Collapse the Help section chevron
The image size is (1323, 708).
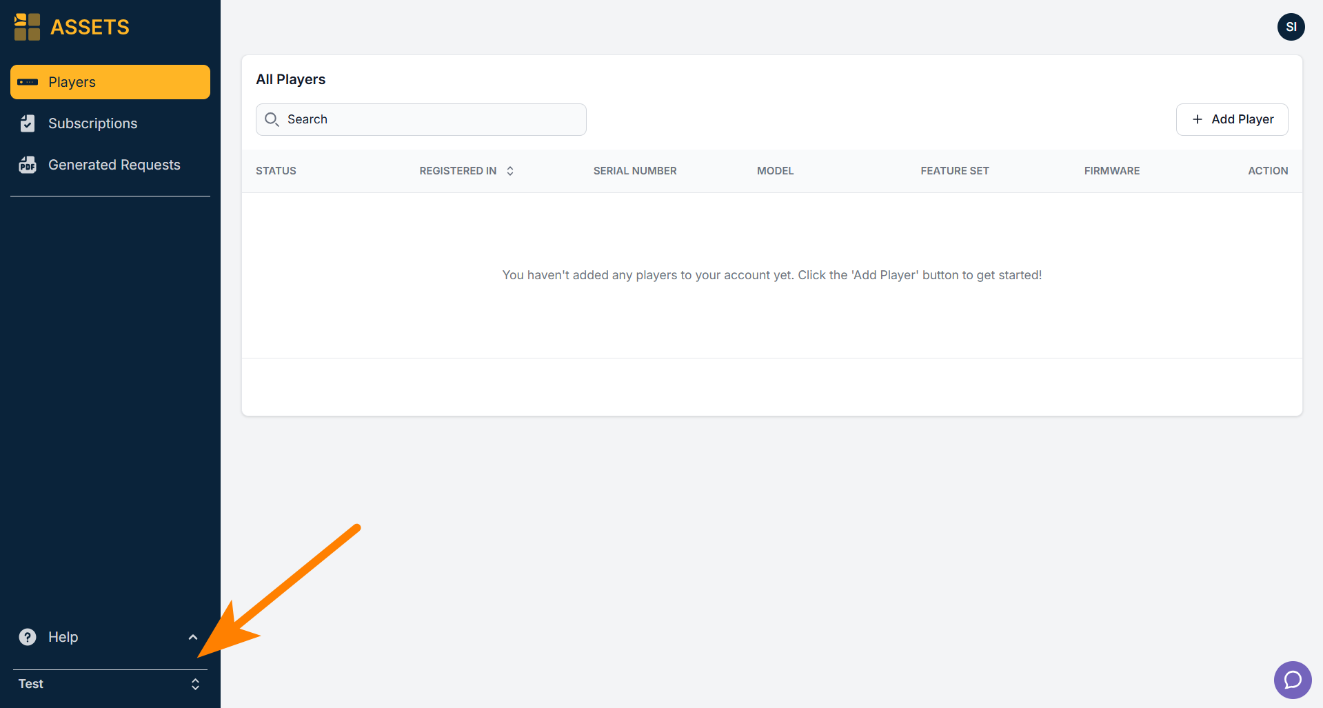[193, 637]
